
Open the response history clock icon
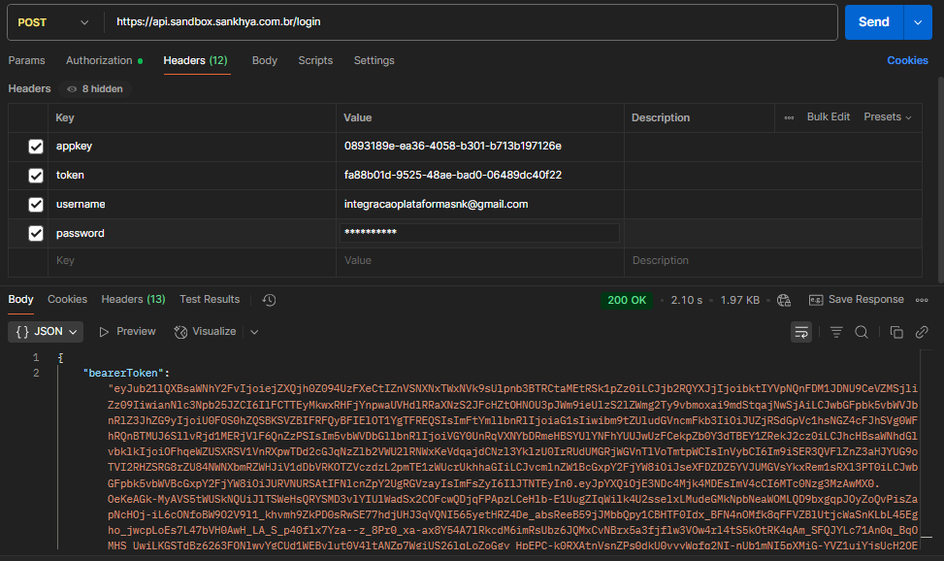(x=269, y=300)
